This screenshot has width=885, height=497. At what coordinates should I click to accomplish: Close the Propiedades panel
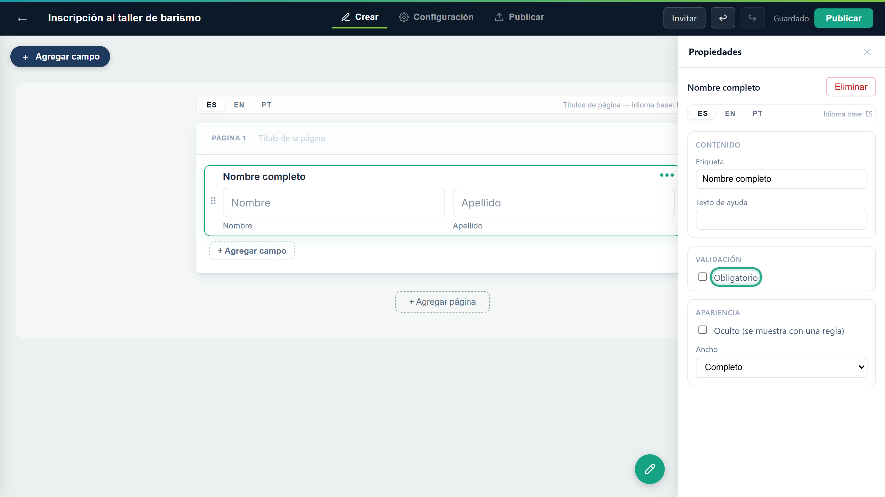[867, 52]
